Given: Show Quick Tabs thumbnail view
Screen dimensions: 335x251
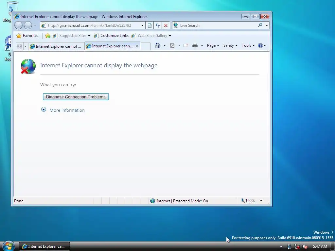Looking at the screenshot, I should coord(19,46).
